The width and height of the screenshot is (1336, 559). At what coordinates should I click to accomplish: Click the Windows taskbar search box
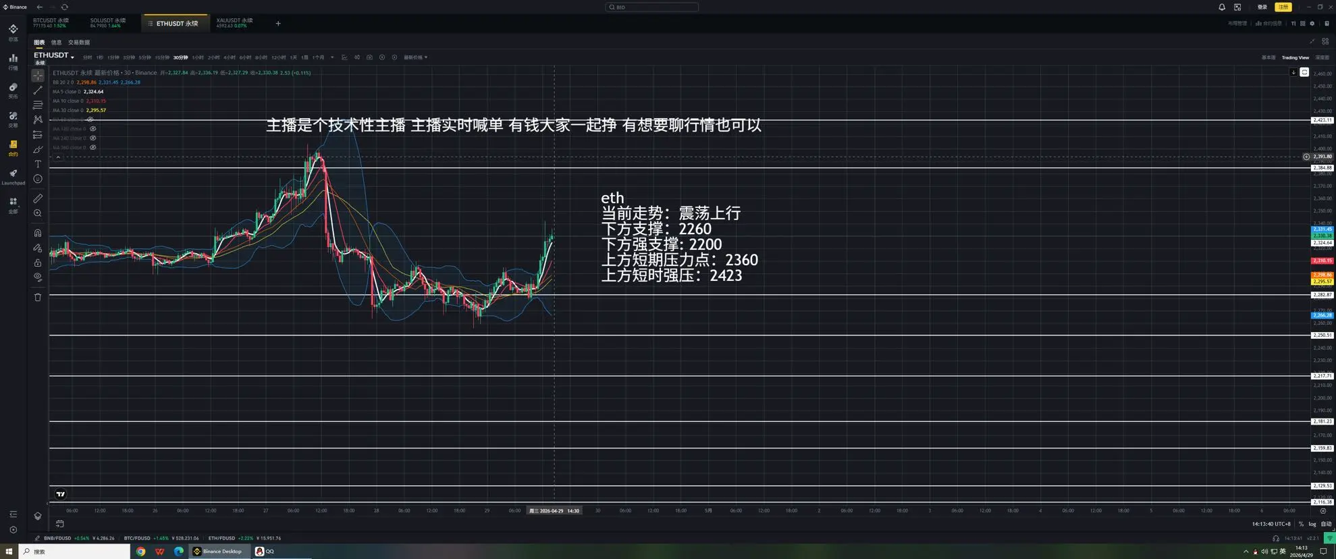74,552
